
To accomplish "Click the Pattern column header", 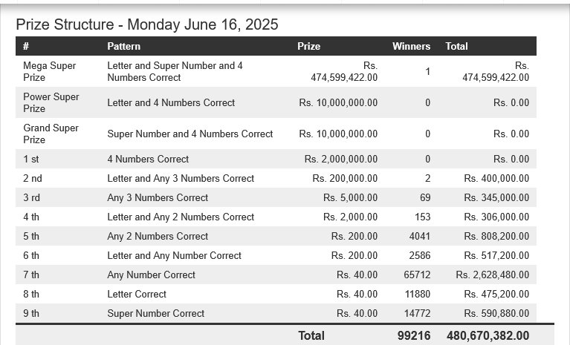I will point(123,46).
